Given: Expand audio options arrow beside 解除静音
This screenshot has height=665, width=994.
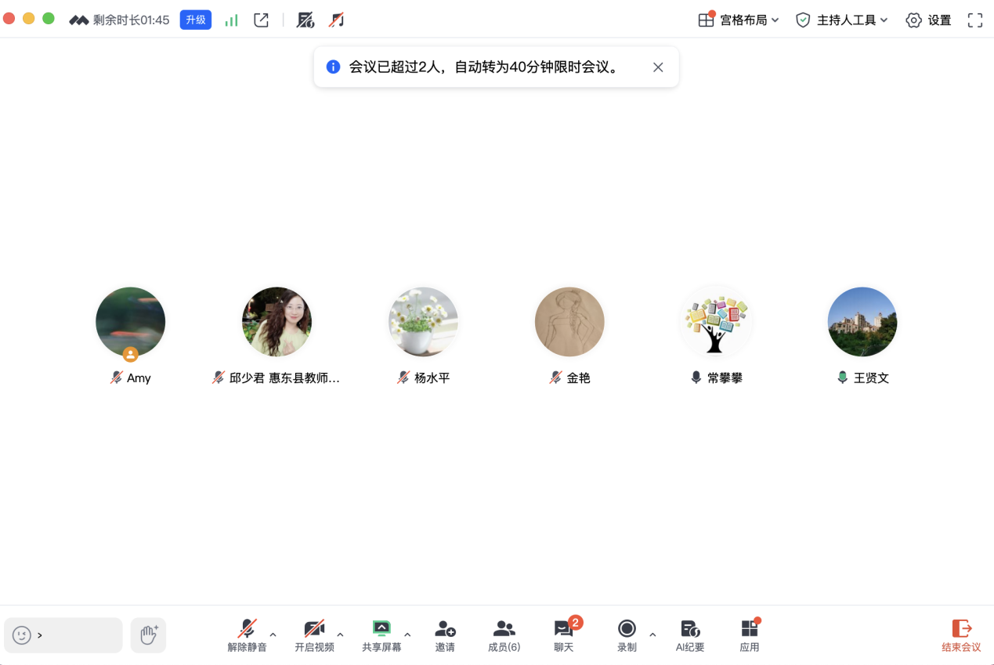Looking at the screenshot, I should (x=273, y=634).
